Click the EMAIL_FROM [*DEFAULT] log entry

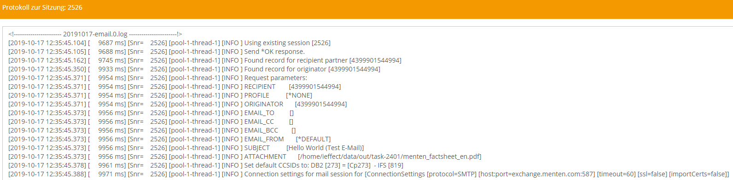pyautogui.click(x=169, y=139)
